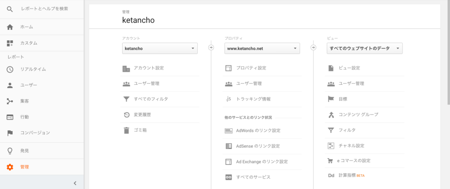Click the Realtime clock icon
Image resolution: width=450 pixels, height=189 pixels.
[x=10, y=69]
